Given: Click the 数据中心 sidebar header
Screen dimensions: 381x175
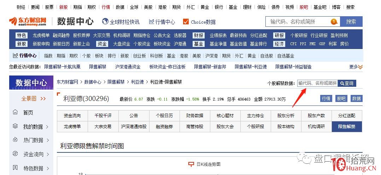Looking at the screenshot, I should pos(31,83).
